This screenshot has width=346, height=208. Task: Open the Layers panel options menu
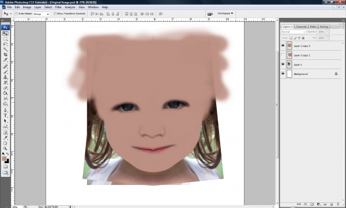(x=342, y=27)
